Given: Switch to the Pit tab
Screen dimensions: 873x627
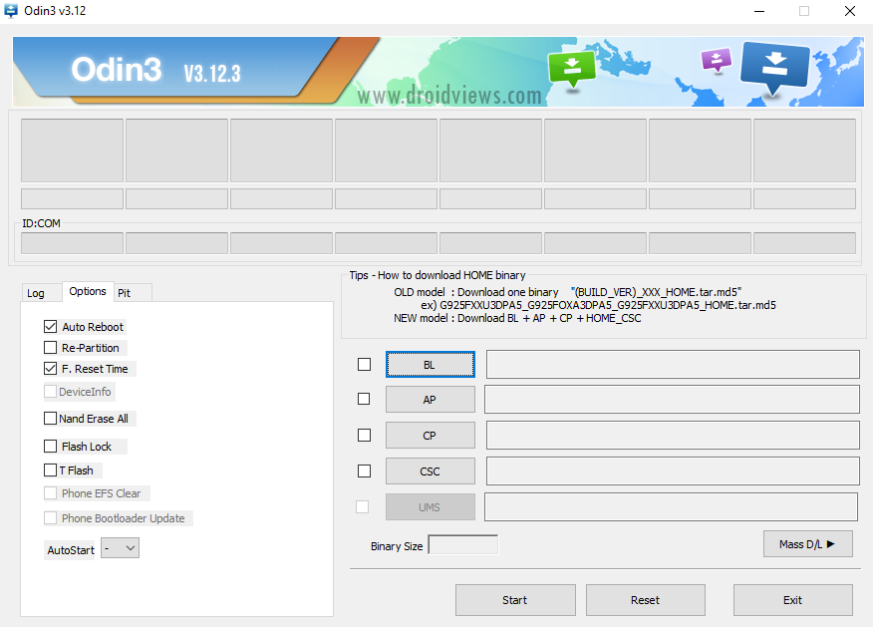Looking at the screenshot, I should pyautogui.click(x=125, y=293).
